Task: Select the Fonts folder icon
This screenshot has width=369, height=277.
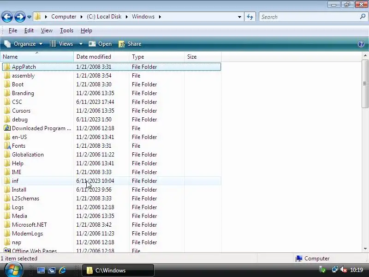Action: click(x=7, y=146)
